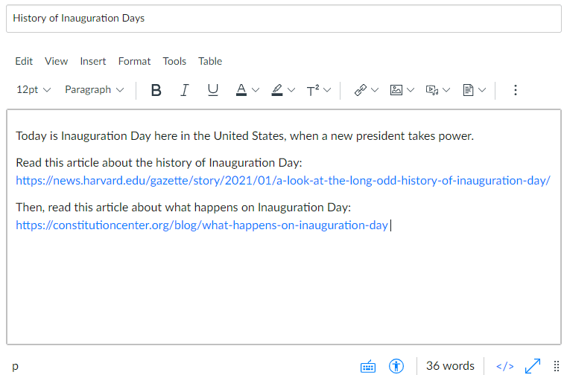Expand superscript options chevron
567x375 pixels.
[x=327, y=90]
